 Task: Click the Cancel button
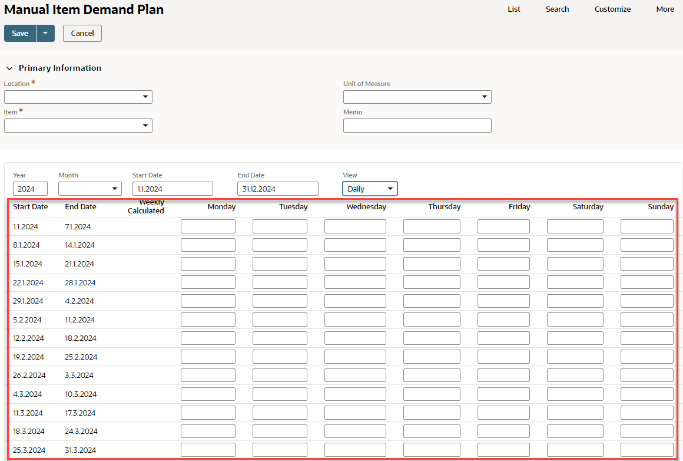tap(82, 33)
